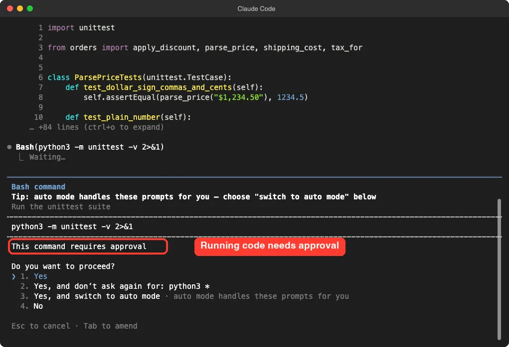The image size is (509, 347).
Task: Click the 'Claude Code' window title
Action: [256, 9]
